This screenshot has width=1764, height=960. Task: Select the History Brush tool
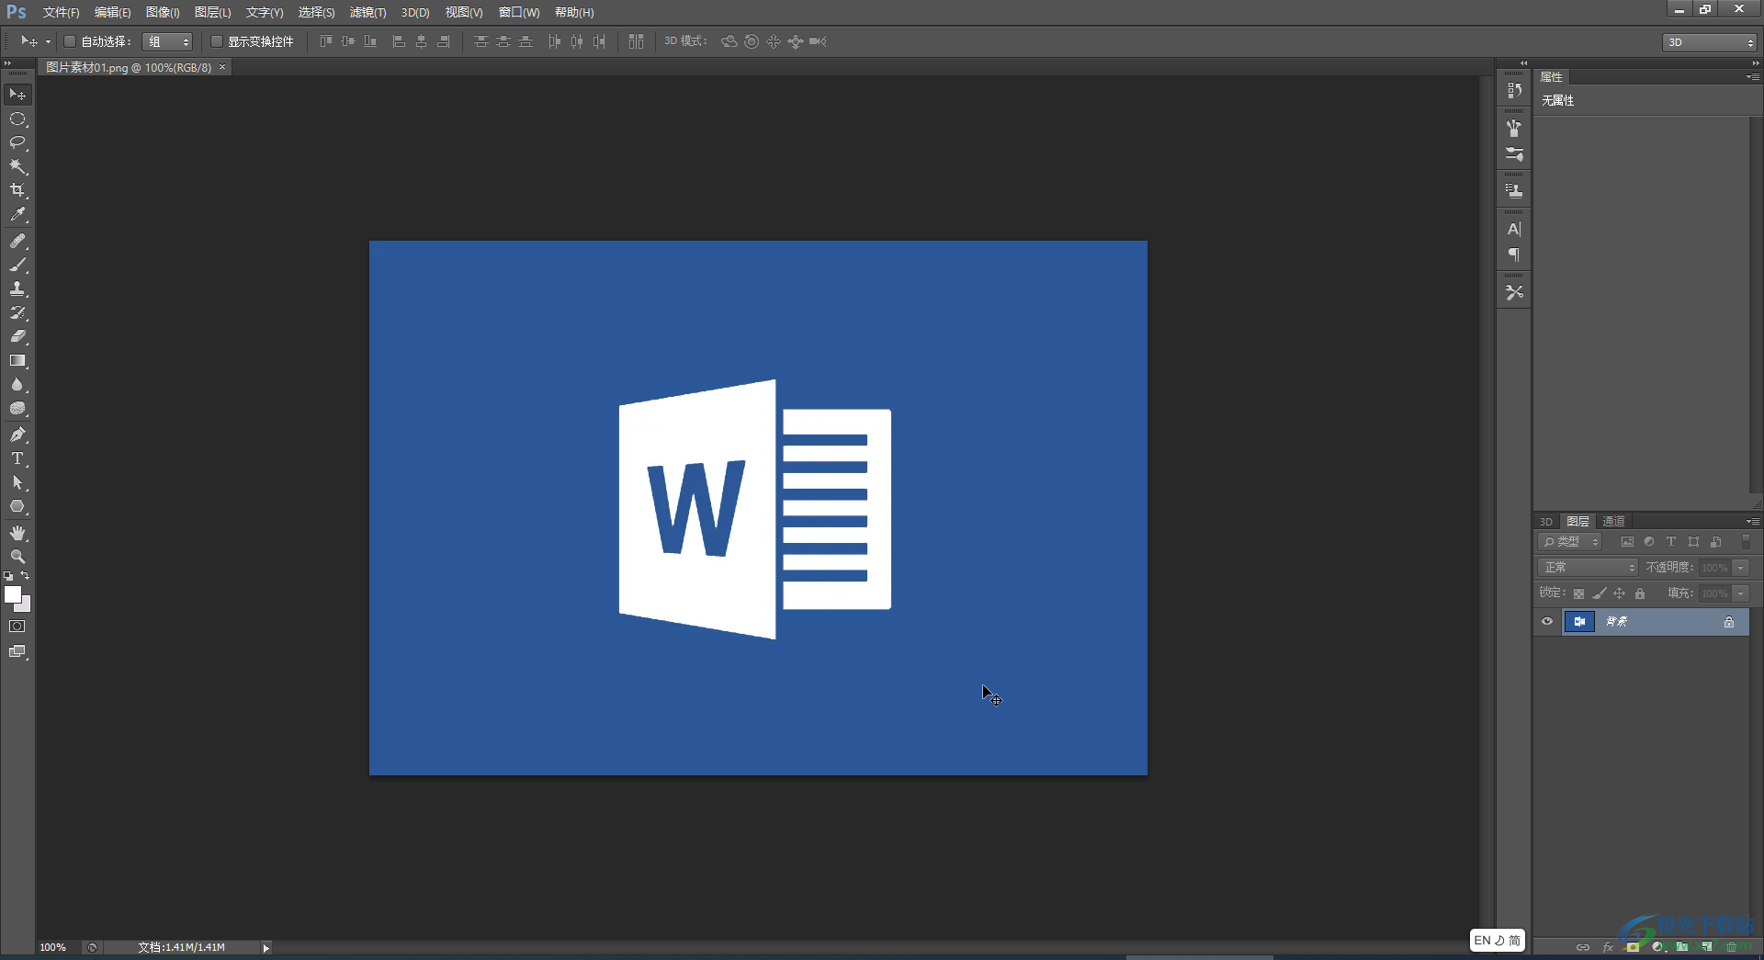tap(17, 312)
